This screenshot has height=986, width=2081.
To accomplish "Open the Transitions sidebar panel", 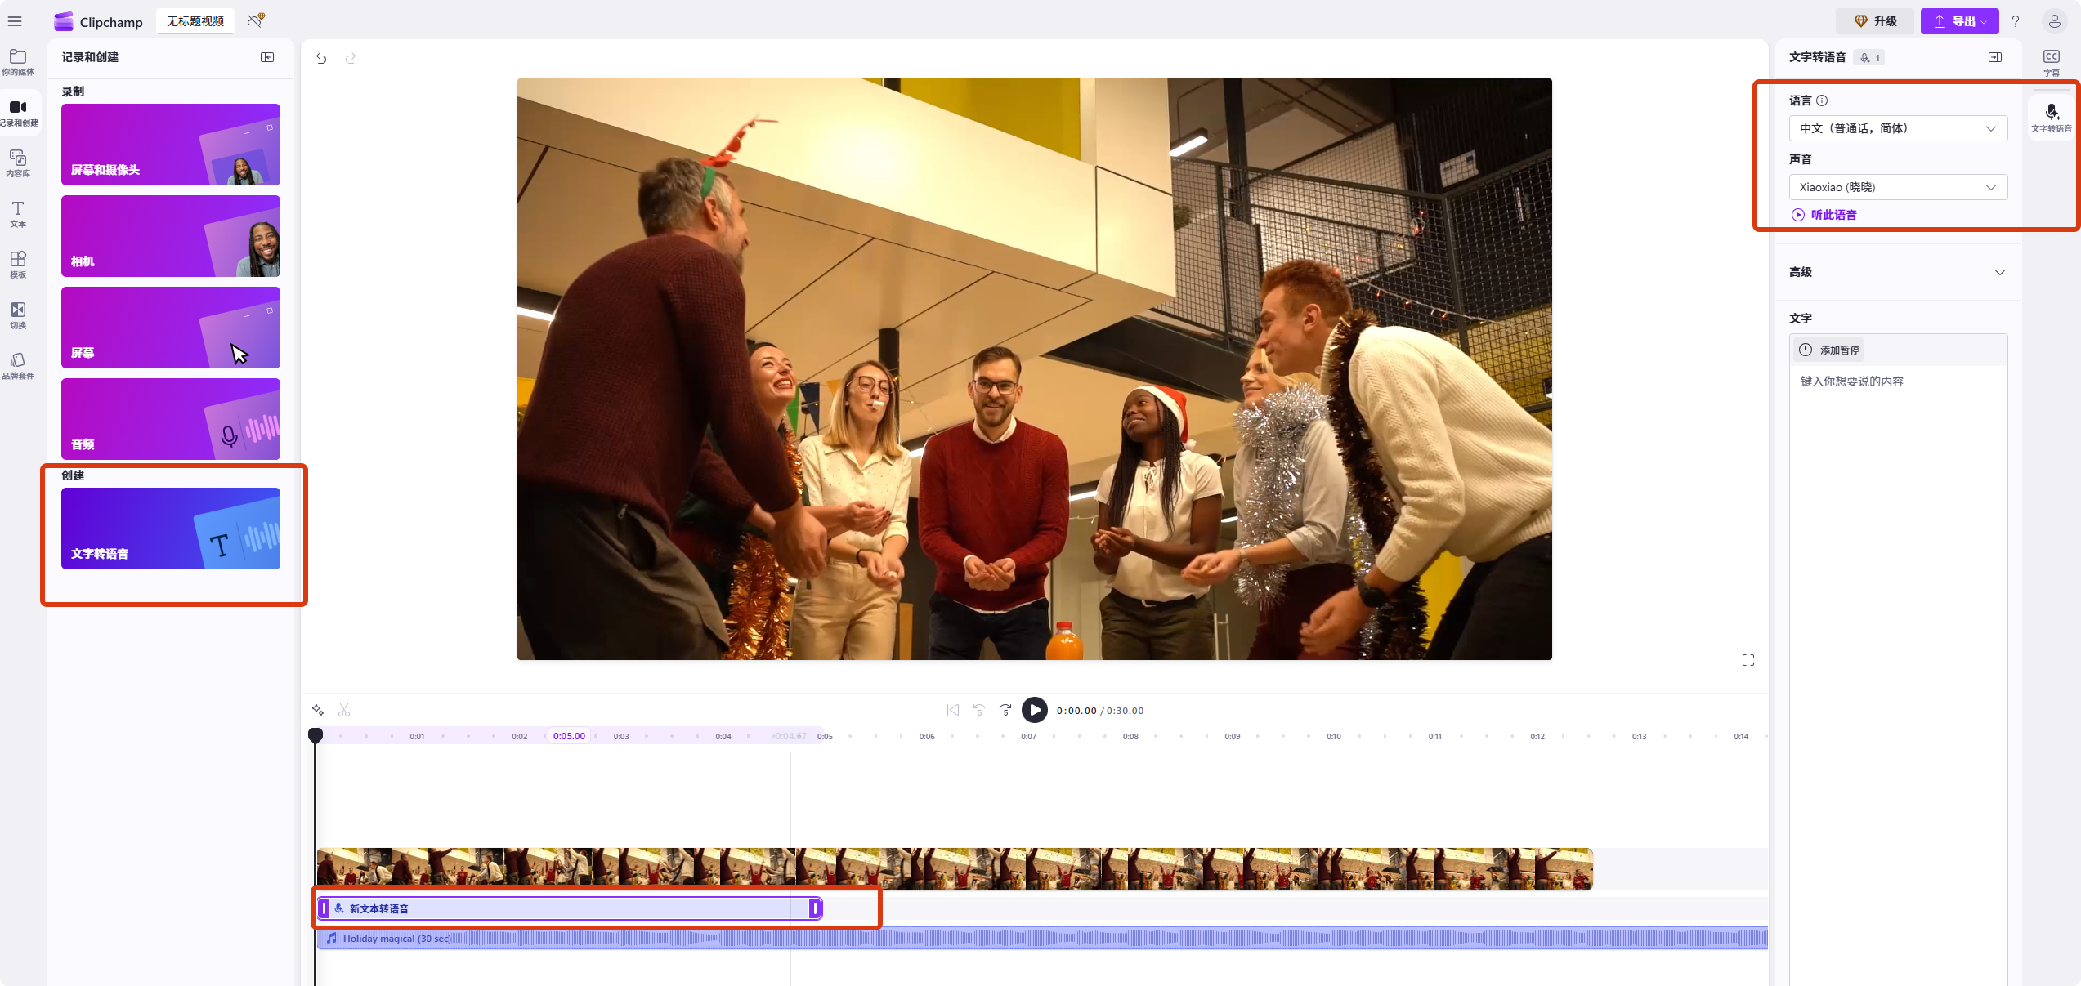I will (18, 315).
